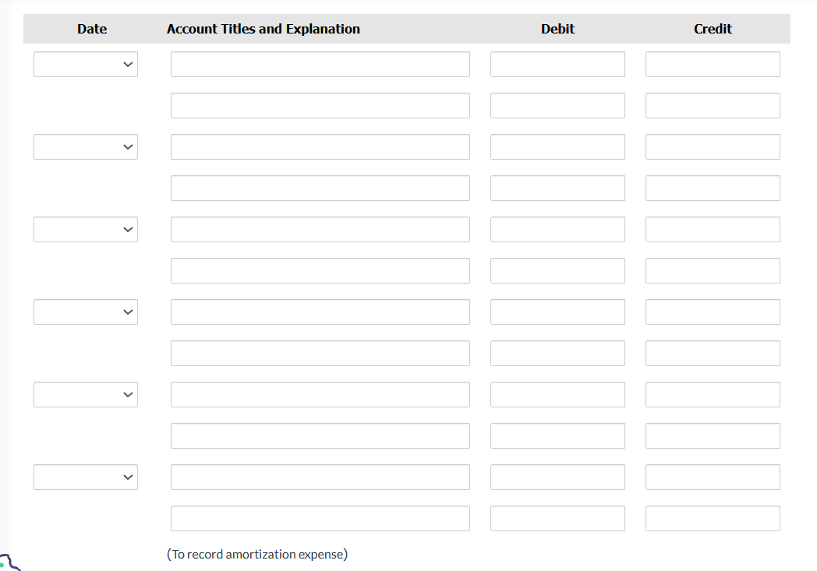This screenshot has height=571, width=817.
Task: Focus the Debit field in row 6
Action: tap(557, 270)
